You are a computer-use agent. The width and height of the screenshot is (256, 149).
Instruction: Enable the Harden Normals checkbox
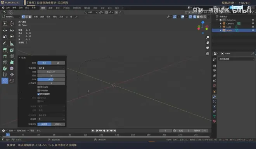[x=38, y=87]
